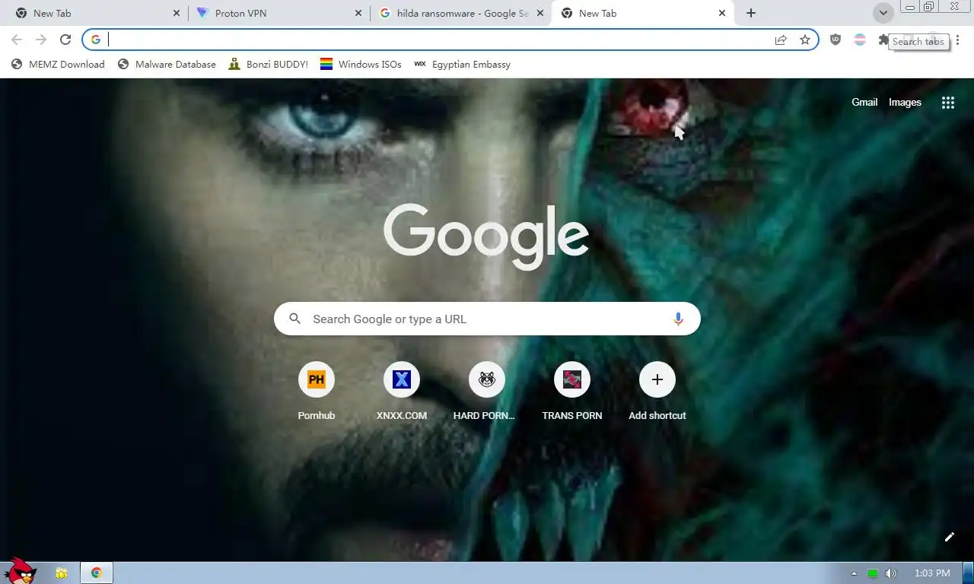
Task: Click the Google icon in the address bar
Action: (96, 40)
